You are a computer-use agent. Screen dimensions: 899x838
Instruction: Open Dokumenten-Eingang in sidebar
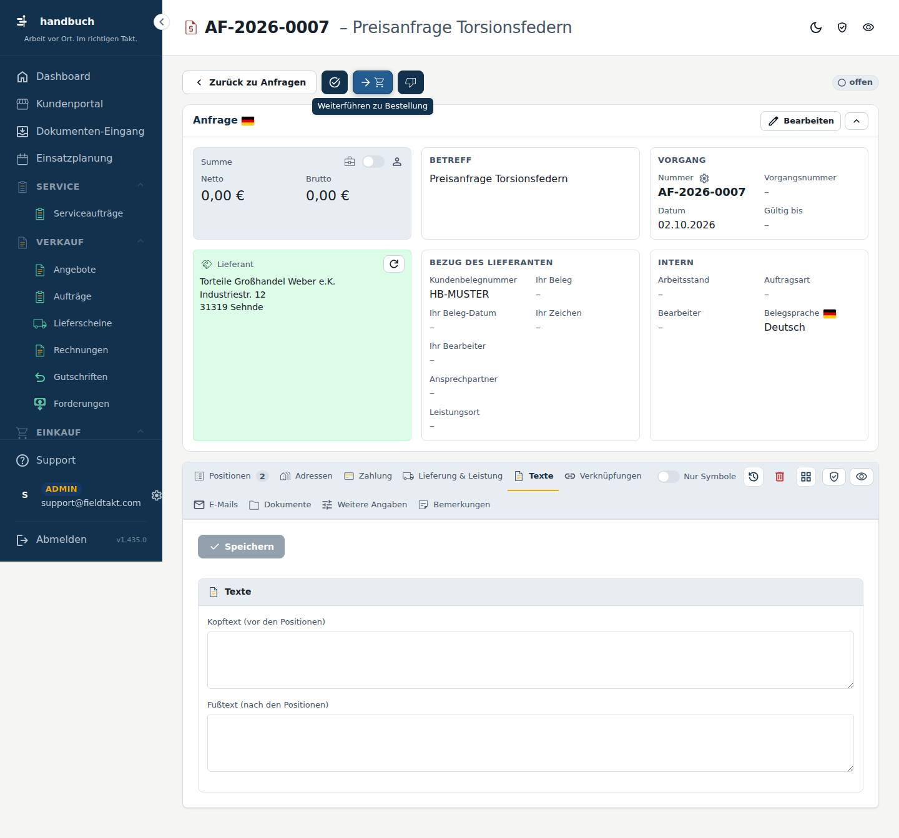point(81,131)
